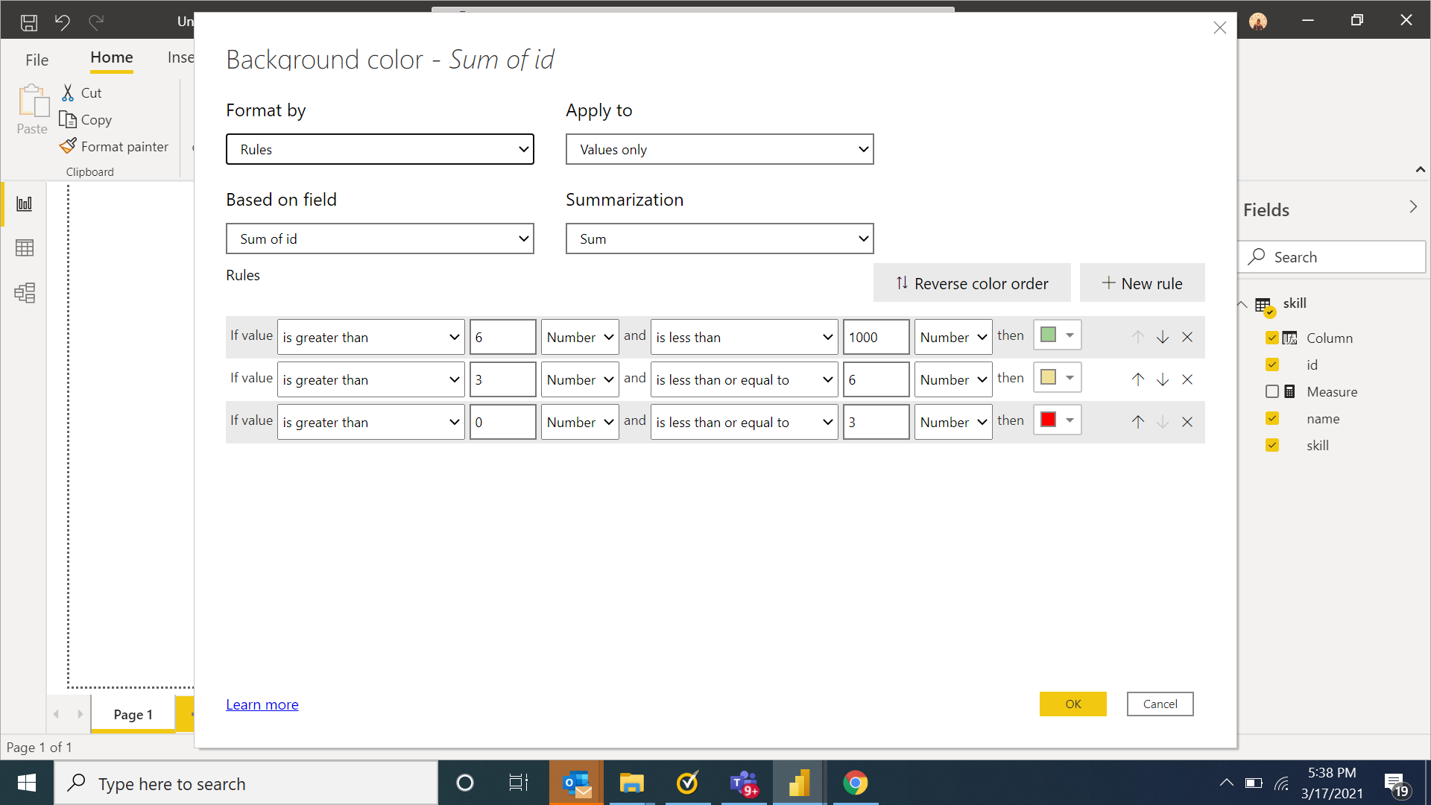Delete the rule with value 6 to 1000

point(1187,337)
